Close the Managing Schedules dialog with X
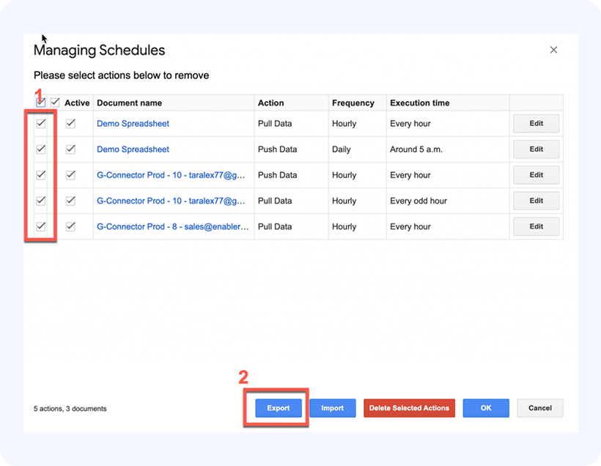The width and height of the screenshot is (601, 466). (x=553, y=50)
